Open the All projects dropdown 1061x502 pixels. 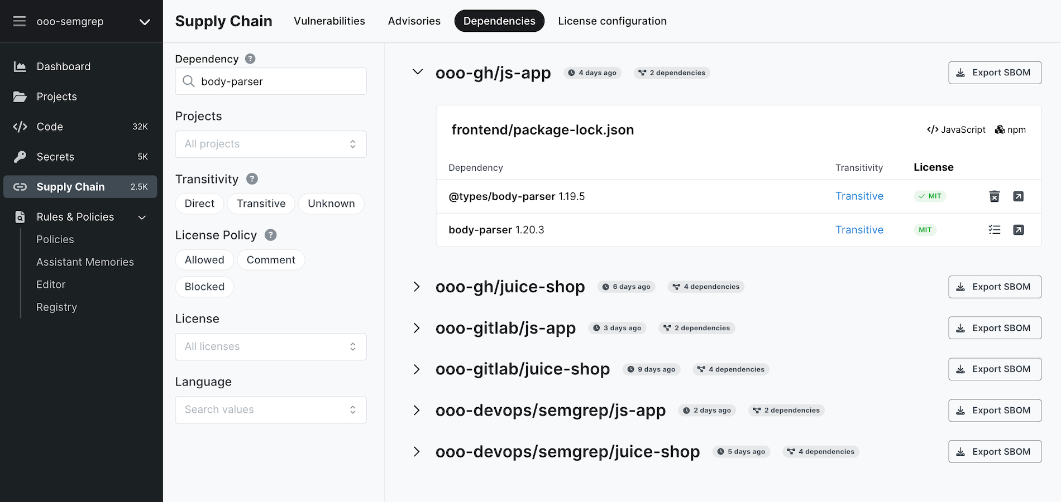point(270,144)
